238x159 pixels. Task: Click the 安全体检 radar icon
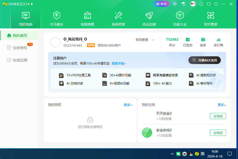[x=147, y=133]
